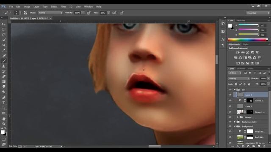This screenshot has width=271, height=152.
Task: Switch to Channels tab
Action: pyautogui.click(x=241, y=68)
